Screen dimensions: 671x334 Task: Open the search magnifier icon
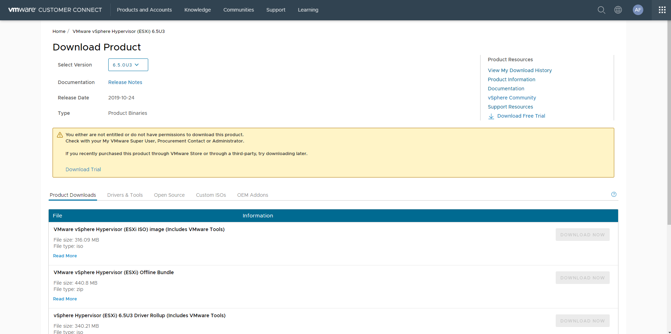click(601, 10)
